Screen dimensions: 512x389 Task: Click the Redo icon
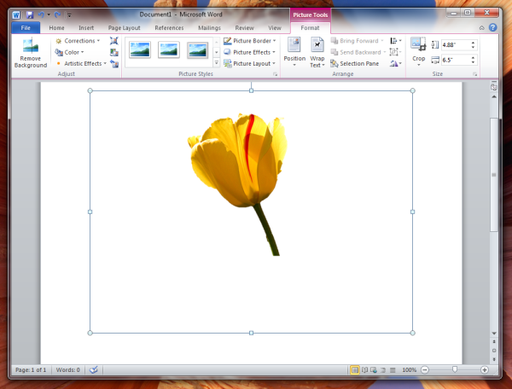[x=57, y=15]
